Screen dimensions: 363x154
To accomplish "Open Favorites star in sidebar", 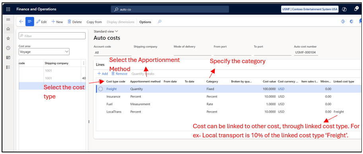I will pos(8,38).
